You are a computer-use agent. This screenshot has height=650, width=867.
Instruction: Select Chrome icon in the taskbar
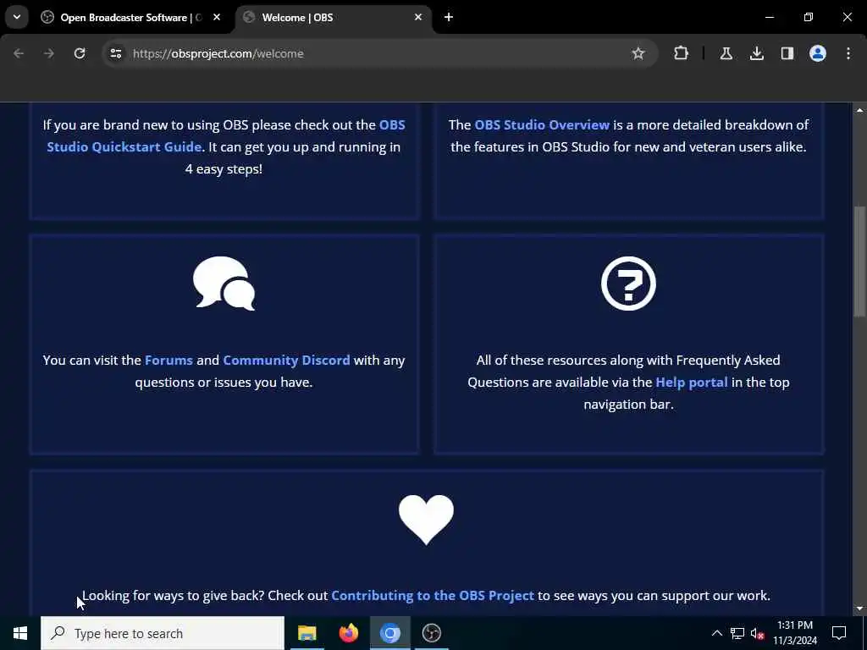pyautogui.click(x=389, y=633)
